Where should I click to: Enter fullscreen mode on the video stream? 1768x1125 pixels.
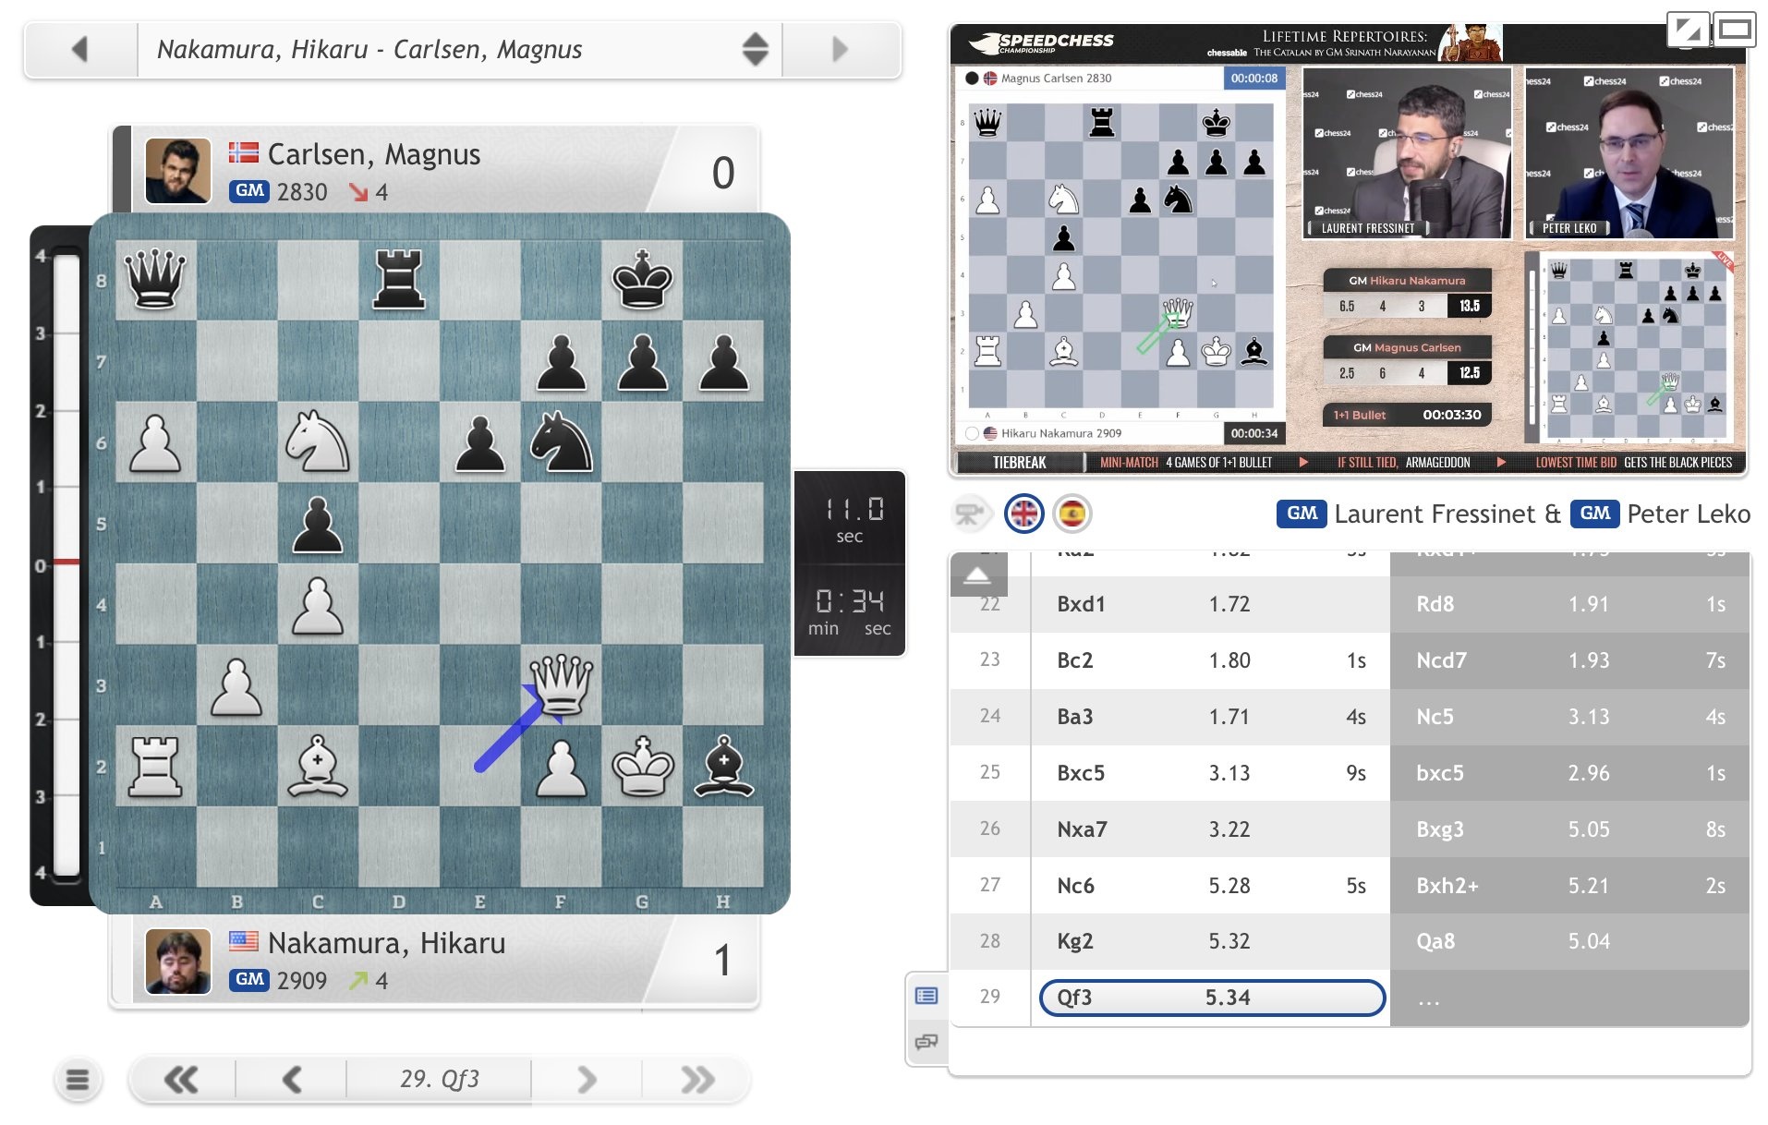pyautogui.click(x=1688, y=29)
